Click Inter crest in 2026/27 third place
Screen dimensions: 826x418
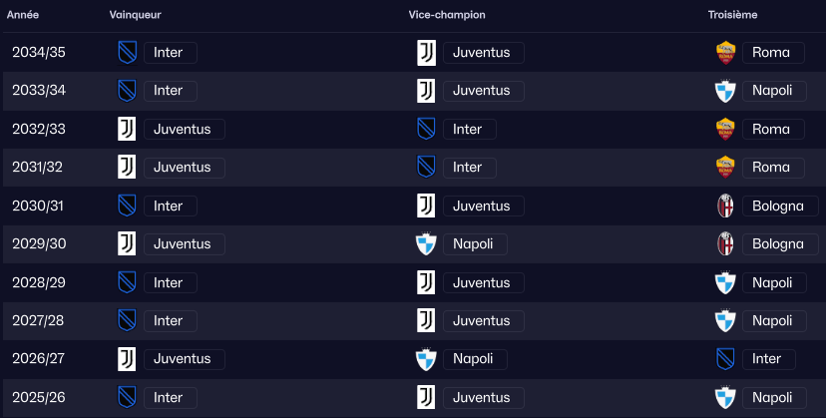(x=725, y=359)
